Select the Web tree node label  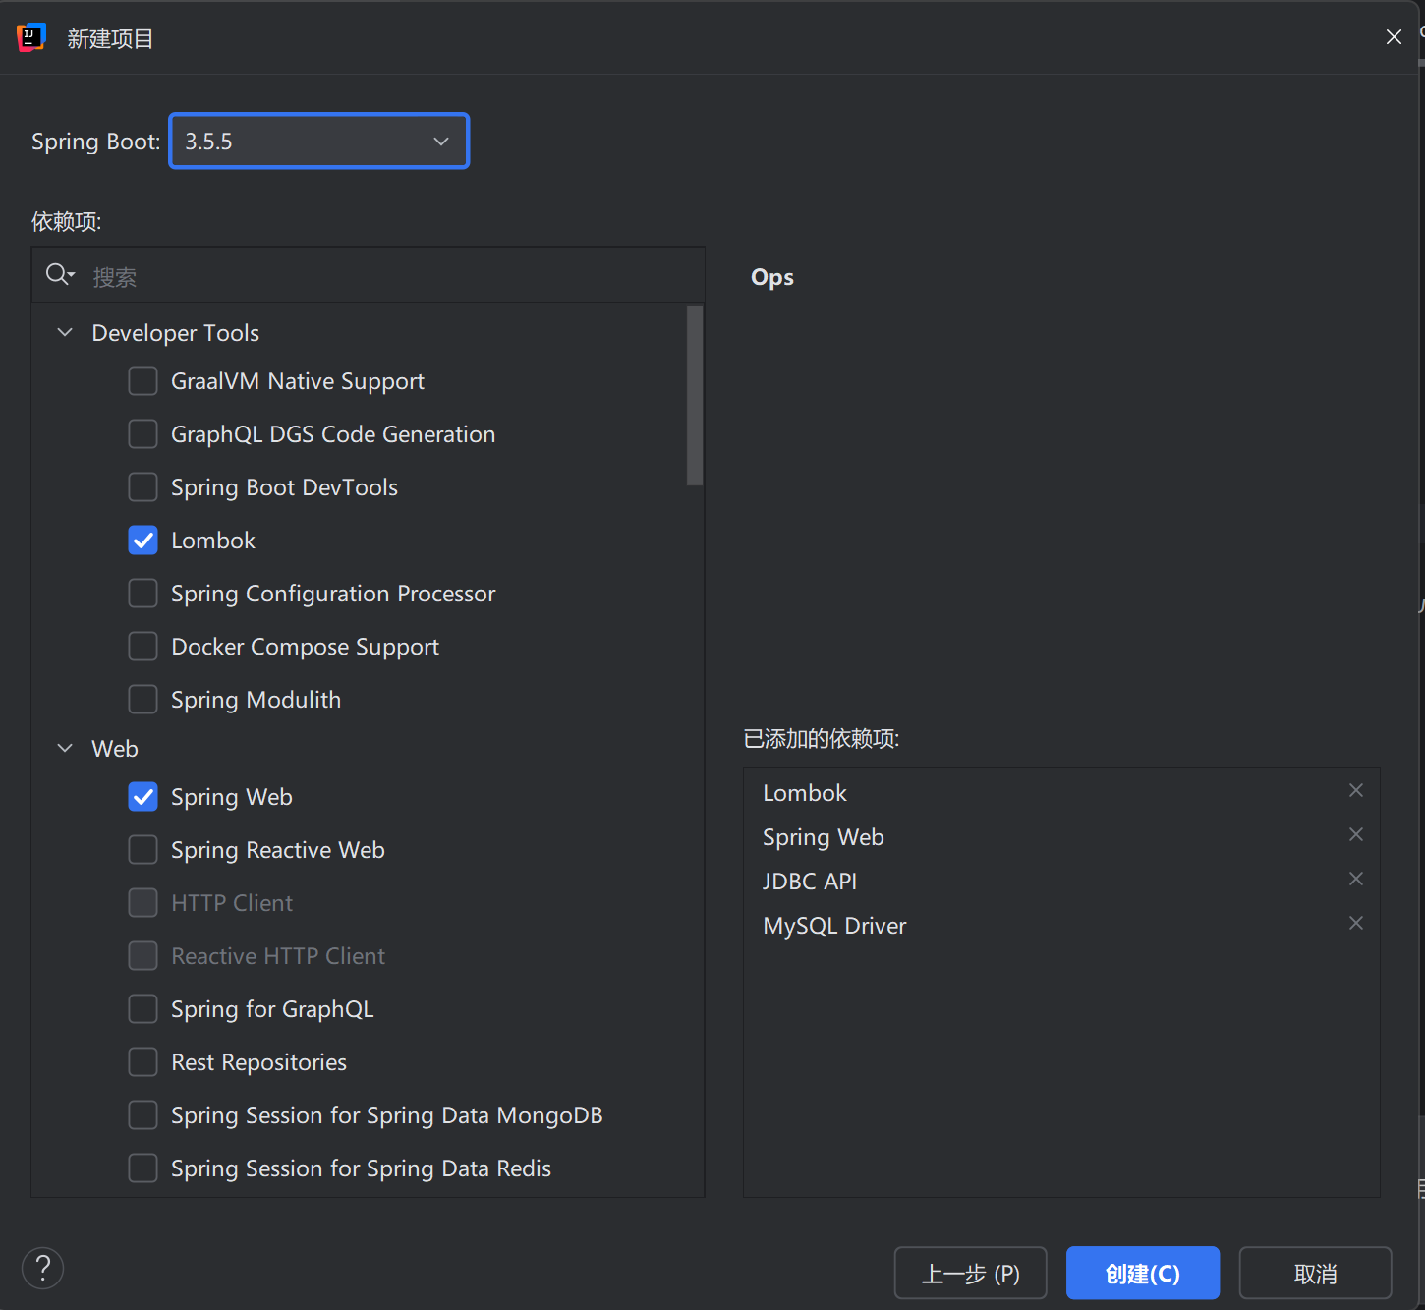(115, 749)
